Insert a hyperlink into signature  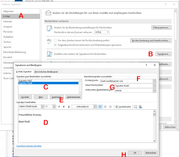click(x=140, y=107)
